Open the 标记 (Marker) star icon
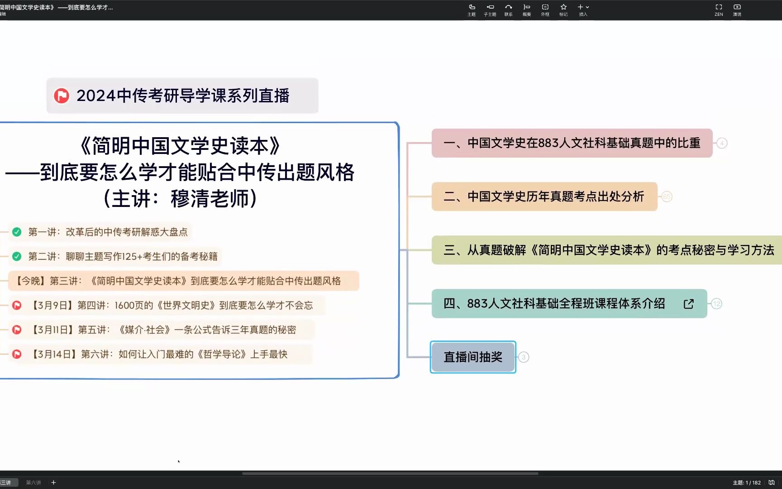This screenshot has width=782, height=489. pos(563,10)
